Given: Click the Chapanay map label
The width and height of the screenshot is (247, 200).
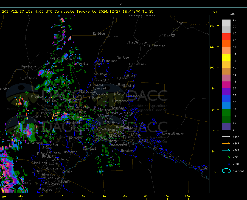Looking at the screenshot, I should pos(117,108).
